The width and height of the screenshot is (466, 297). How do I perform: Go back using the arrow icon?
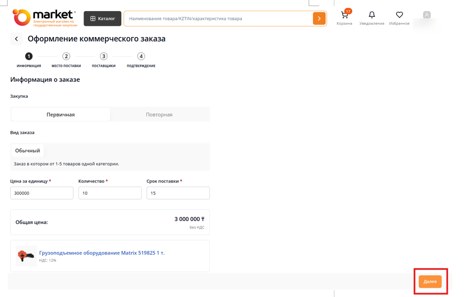pos(16,39)
